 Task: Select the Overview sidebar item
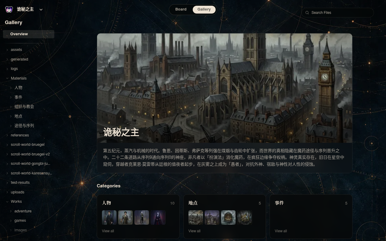pyautogui.click(x=29, y=34)
